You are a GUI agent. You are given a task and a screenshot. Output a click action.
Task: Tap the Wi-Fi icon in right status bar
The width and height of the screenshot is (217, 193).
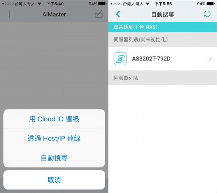coord(148,4)
